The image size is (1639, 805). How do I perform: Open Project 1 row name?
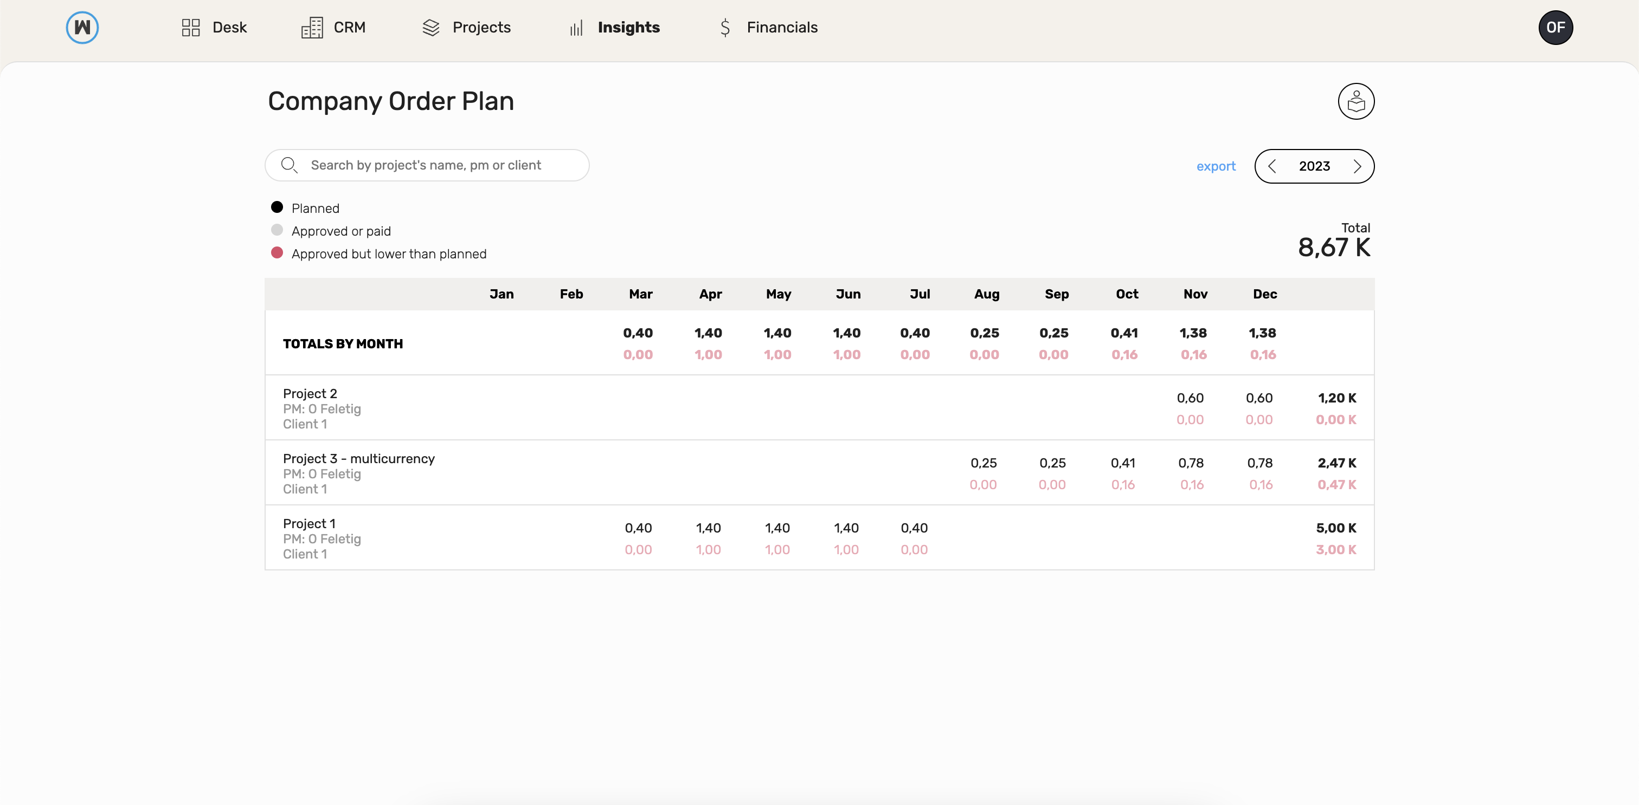[309, 523]
